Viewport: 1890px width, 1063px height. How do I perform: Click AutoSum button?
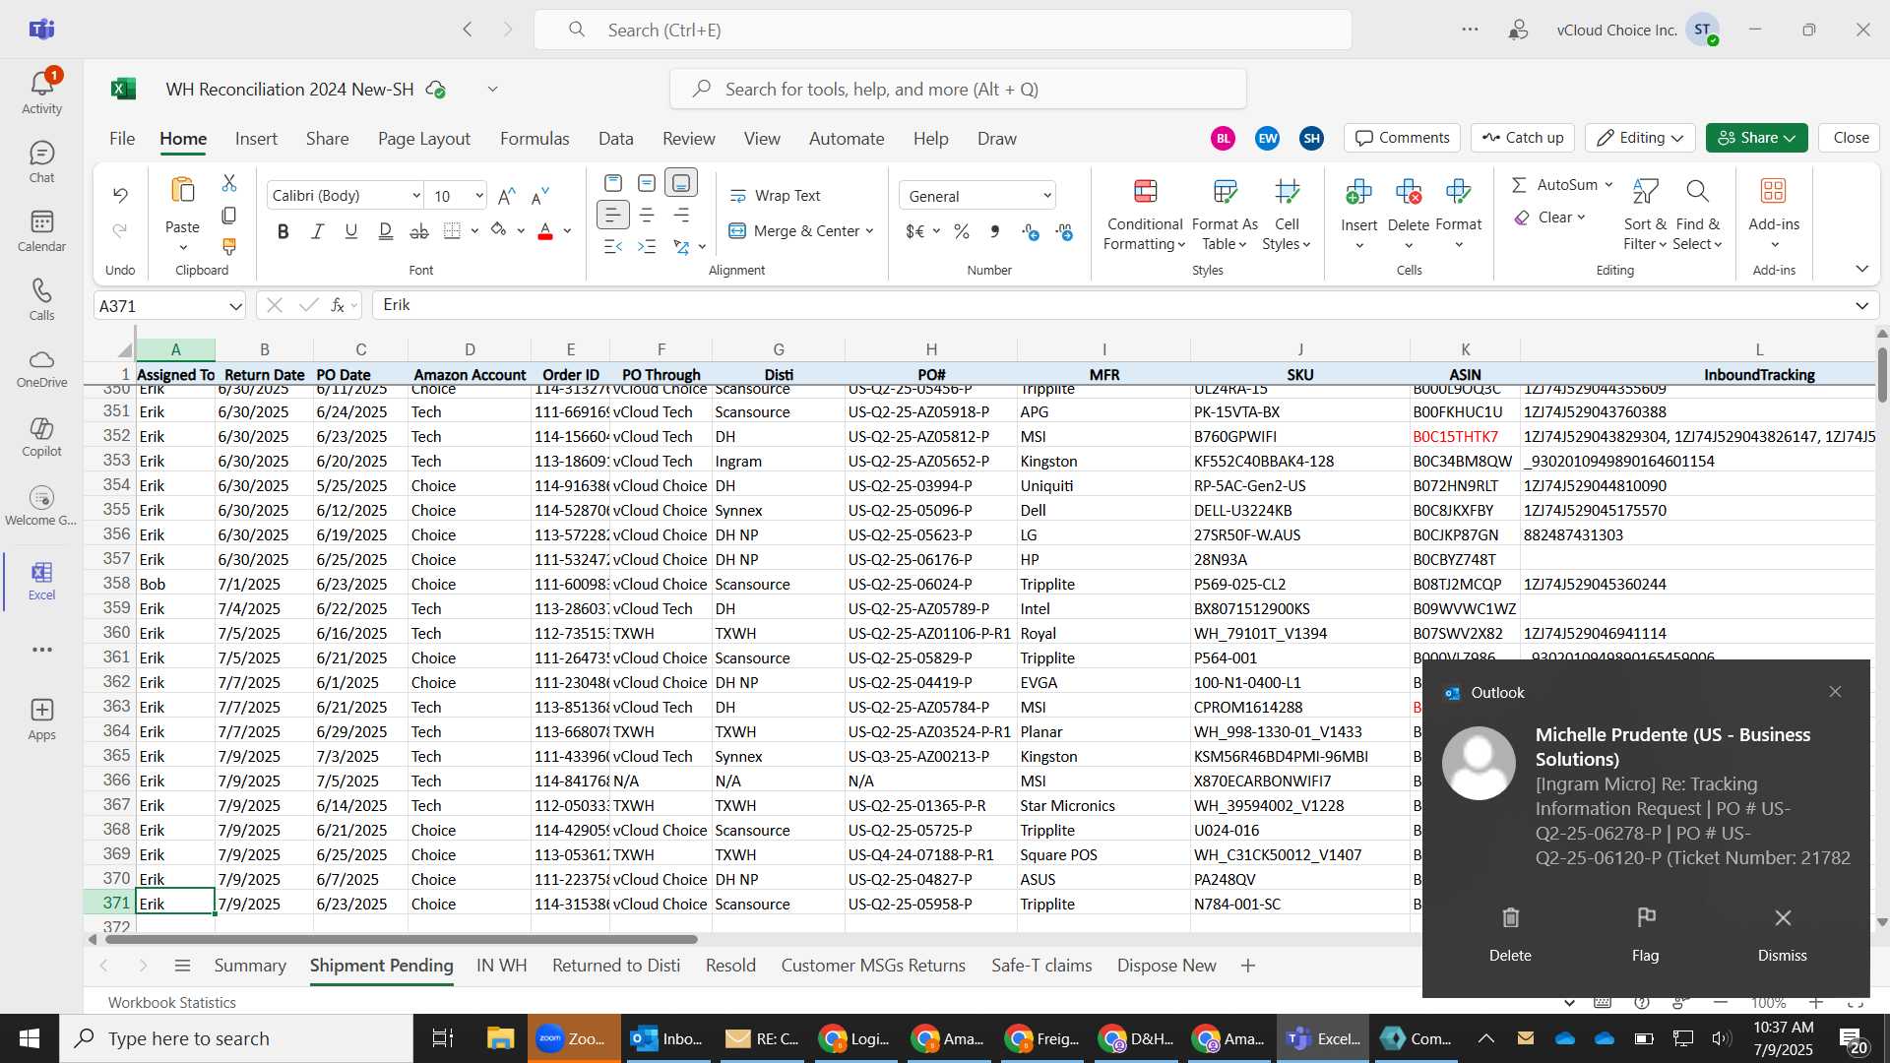coord(1555,184)
